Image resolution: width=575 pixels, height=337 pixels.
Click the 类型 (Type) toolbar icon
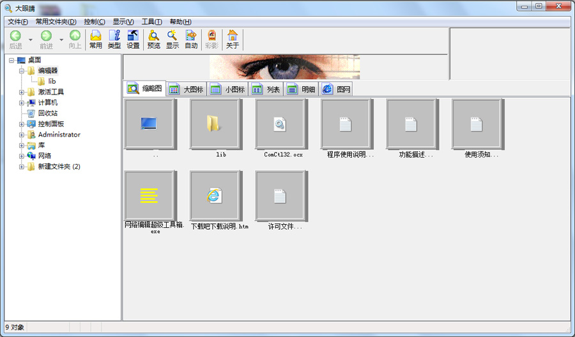[114, 36]
